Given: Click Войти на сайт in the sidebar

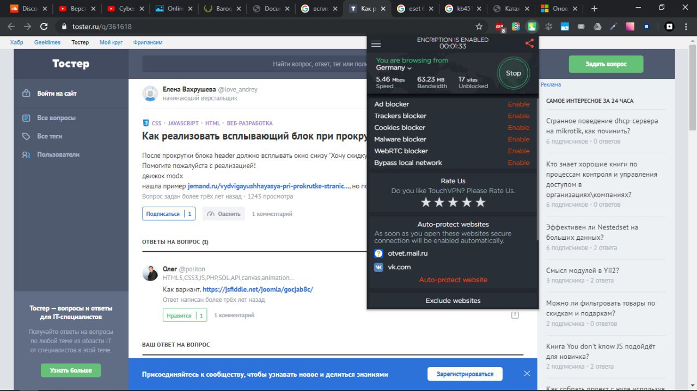Looking at the screenshot, I should pos(50,94).
